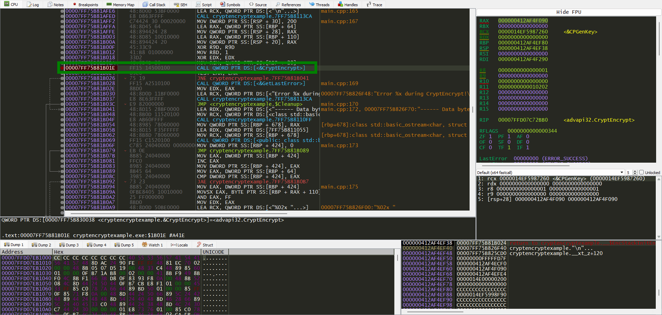Select the CF flag value
This screenshot has width=662, height=315.
point(490,148)
